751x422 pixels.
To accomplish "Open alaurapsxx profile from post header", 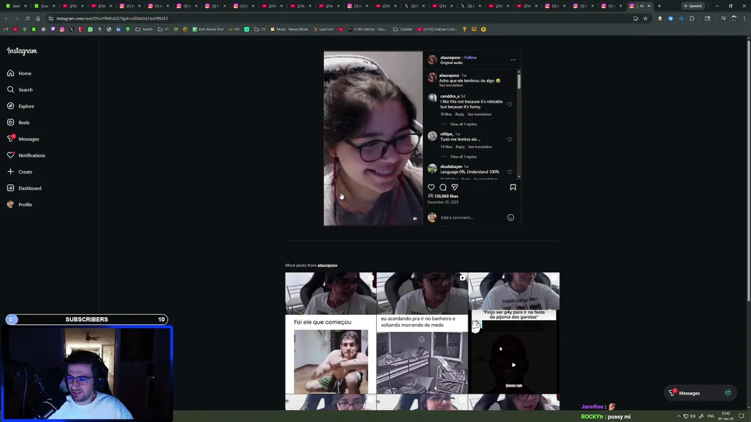I will (x=450, y=57).
